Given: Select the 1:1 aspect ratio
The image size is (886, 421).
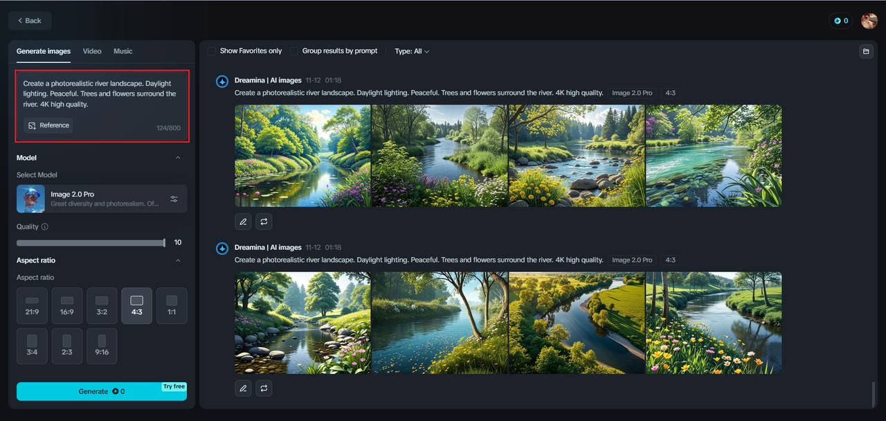Looking at the screenshot, I should (172, 305).
